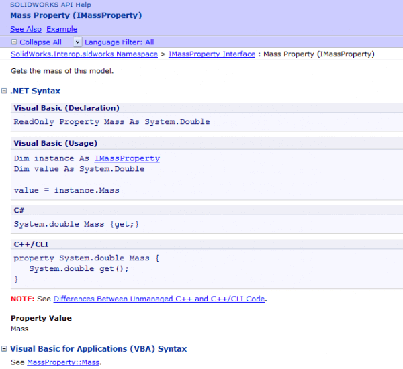Click the Mass Property (IMassProperty) page title
Image resolution: width=403 pixels, height=369 pixels.
tap(76, 15)
